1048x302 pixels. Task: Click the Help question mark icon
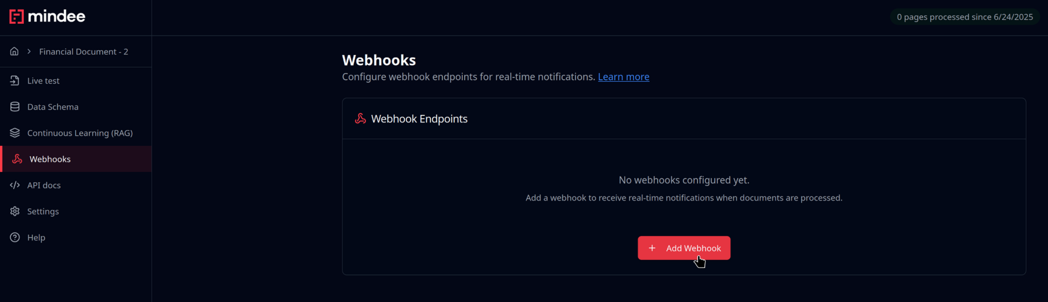point(15,237)
